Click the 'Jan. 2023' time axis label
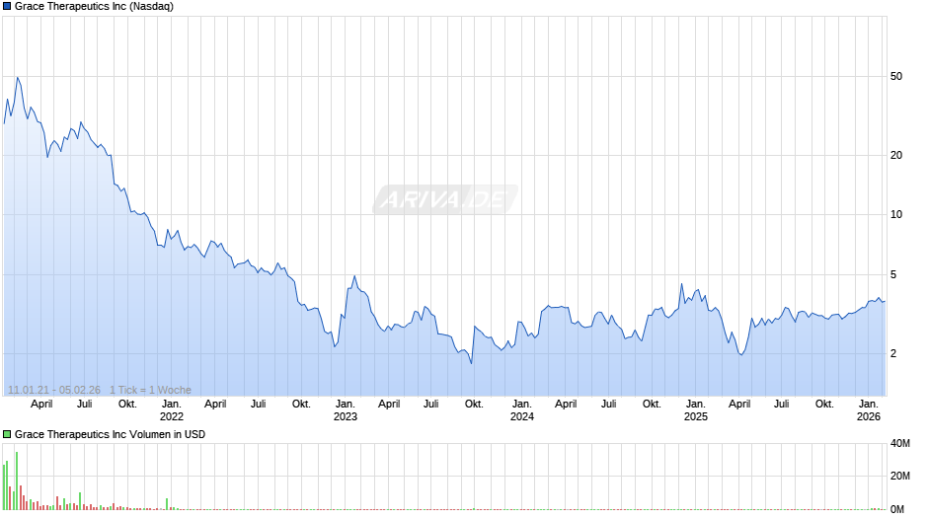Image resolution: width=928 pixels, height=519 pixels. point(346,410)
